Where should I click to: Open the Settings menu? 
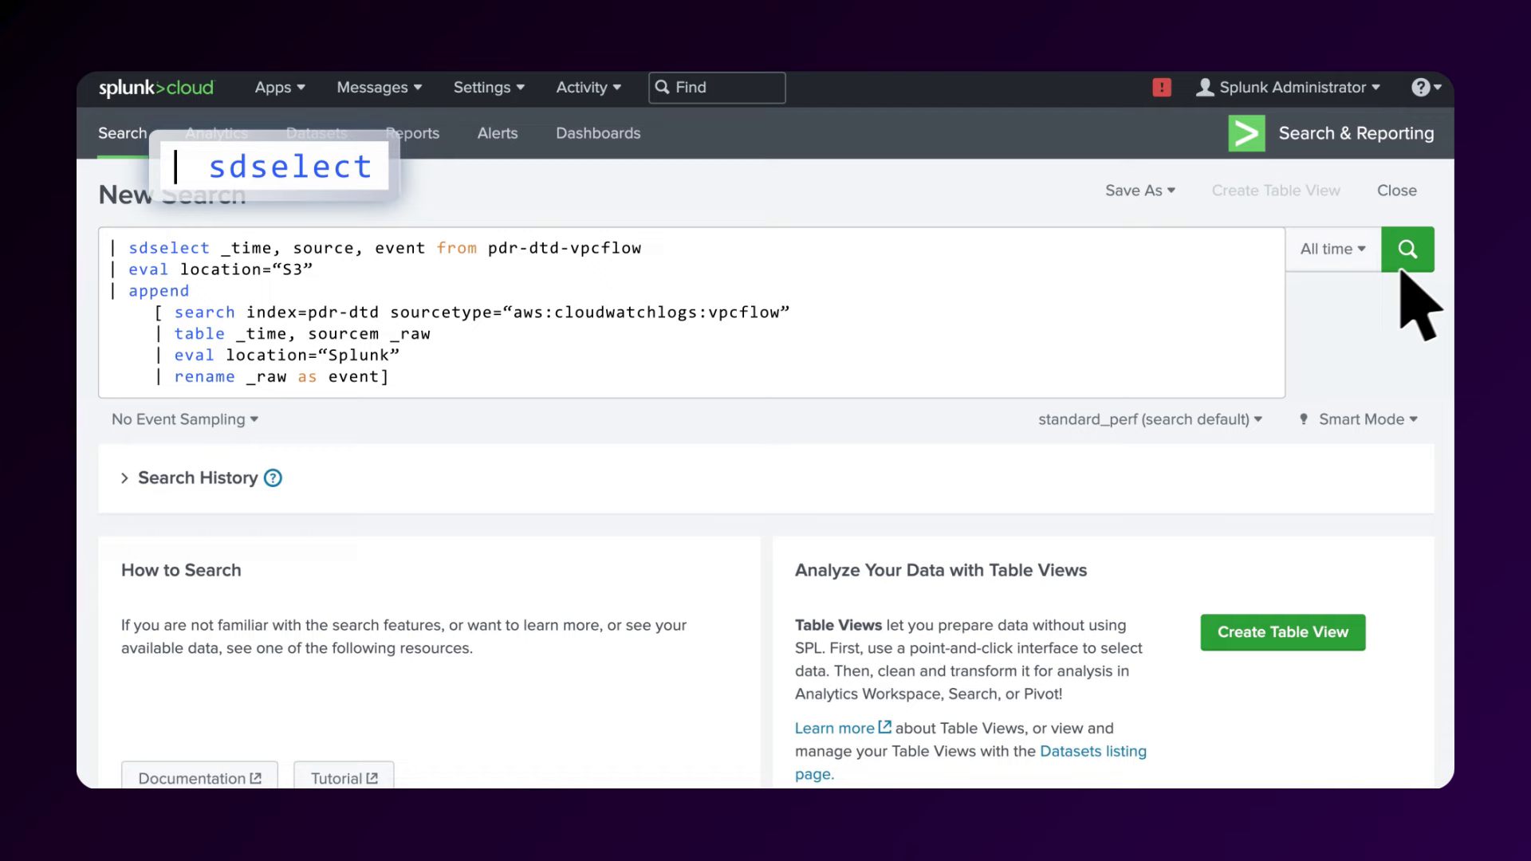[489, 88]
